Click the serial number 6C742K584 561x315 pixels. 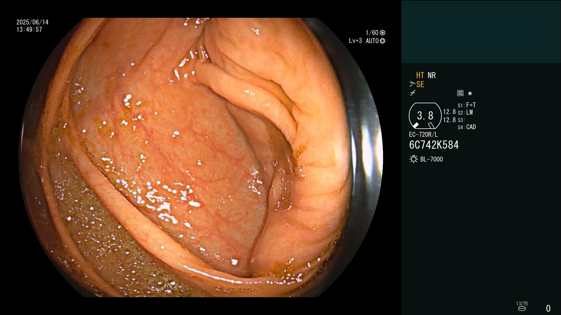tap(434, 145)
